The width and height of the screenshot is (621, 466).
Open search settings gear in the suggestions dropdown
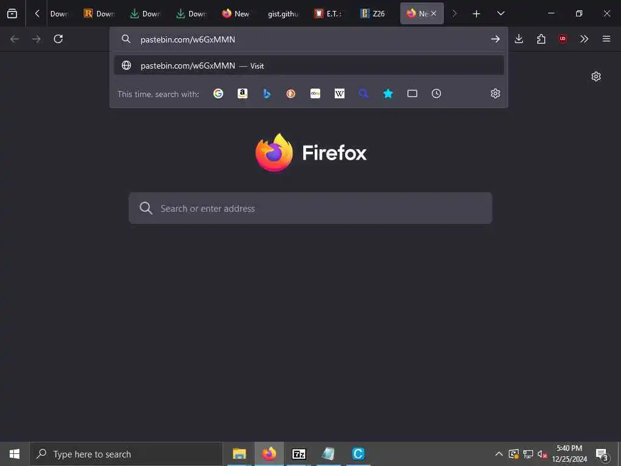point(495,93)
